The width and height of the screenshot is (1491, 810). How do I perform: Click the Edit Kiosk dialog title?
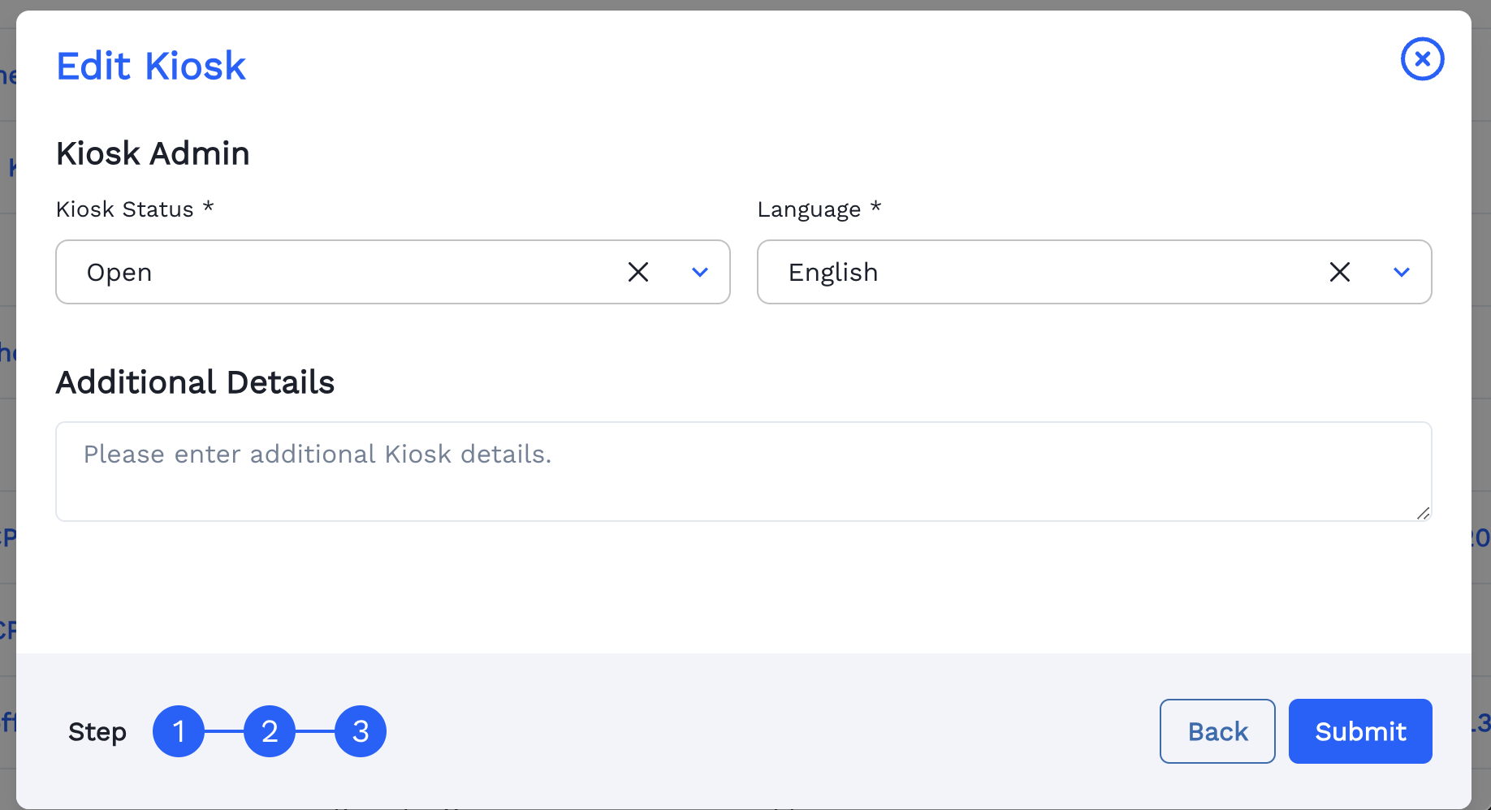point(151,66)
